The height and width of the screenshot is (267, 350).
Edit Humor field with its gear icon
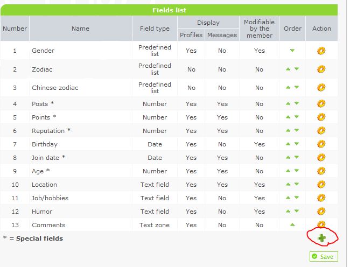pyautogui.click(x=321, y=211)
